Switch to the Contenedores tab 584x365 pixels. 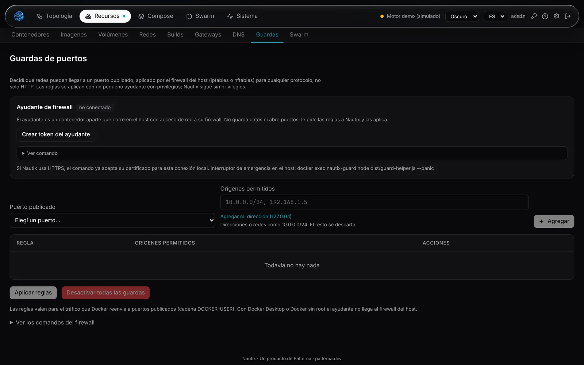click(x=30, y=35)
